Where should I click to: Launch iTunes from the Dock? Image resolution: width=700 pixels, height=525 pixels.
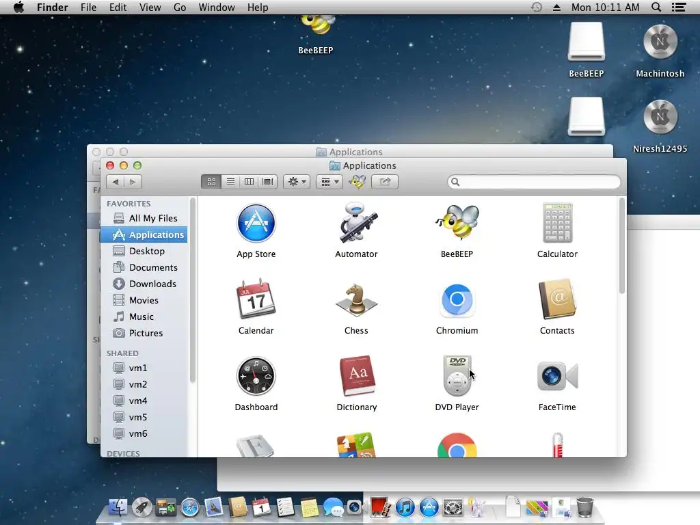coord(405,508)
